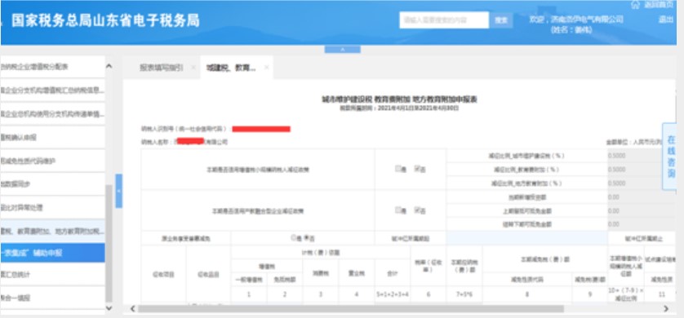
Task: Click column formula cell 7=5*6
Action: click(464, 294)
